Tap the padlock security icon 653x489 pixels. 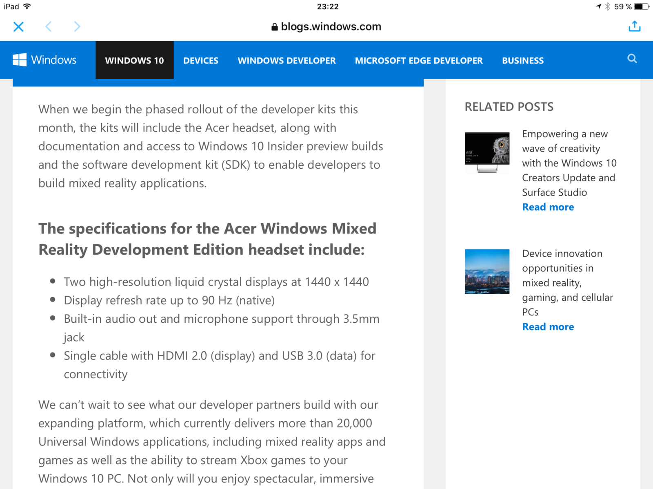(275, 27)
